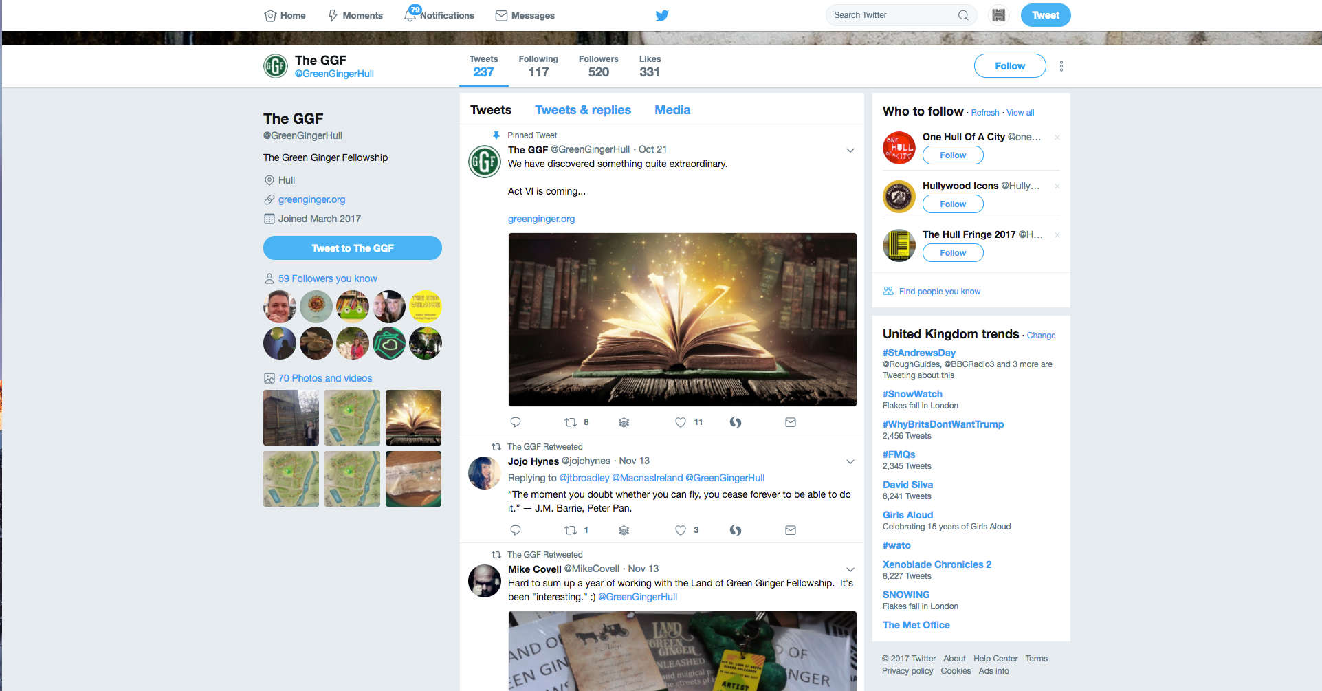1322x691 pixels.
Task: Reply to Jojo Hynes tweet
Action: point(516,530)
